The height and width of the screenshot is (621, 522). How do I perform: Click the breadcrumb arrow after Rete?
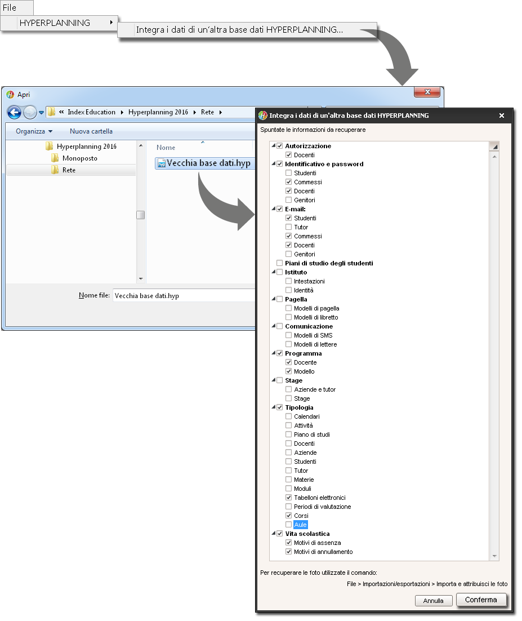tap(220, 113)
